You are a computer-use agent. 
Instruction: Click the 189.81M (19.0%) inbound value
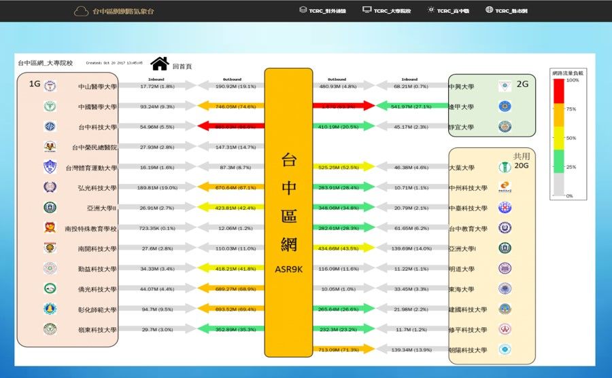pyautogui.click(x=157, y=187)
